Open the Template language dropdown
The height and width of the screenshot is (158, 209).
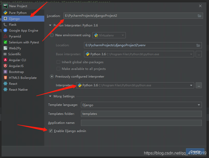[141, 105]
